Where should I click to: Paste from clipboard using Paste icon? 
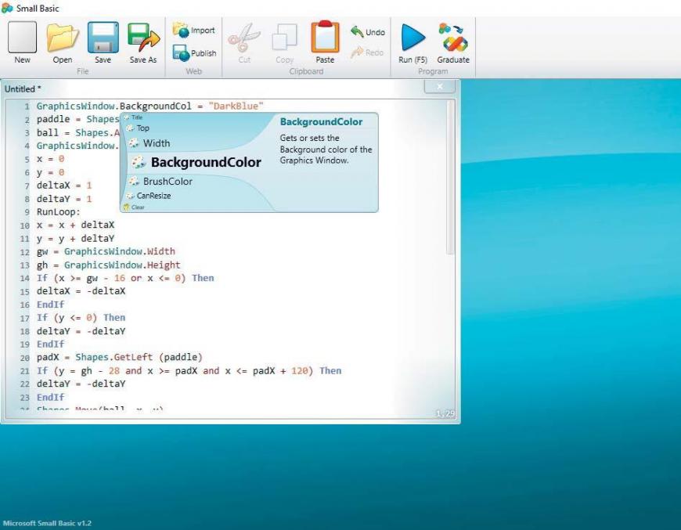tap(325, 37)
